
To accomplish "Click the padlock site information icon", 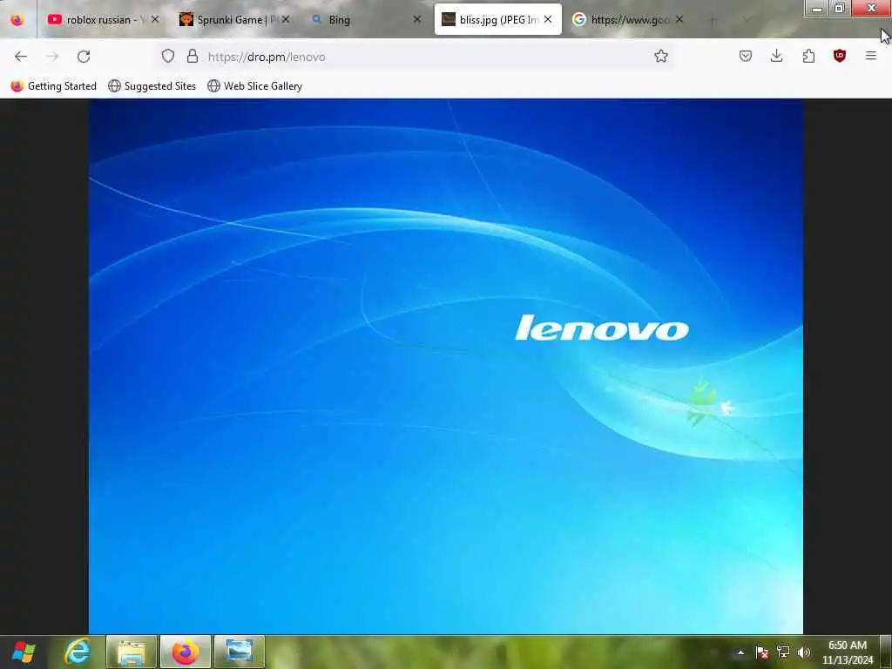I will point(193,56).
